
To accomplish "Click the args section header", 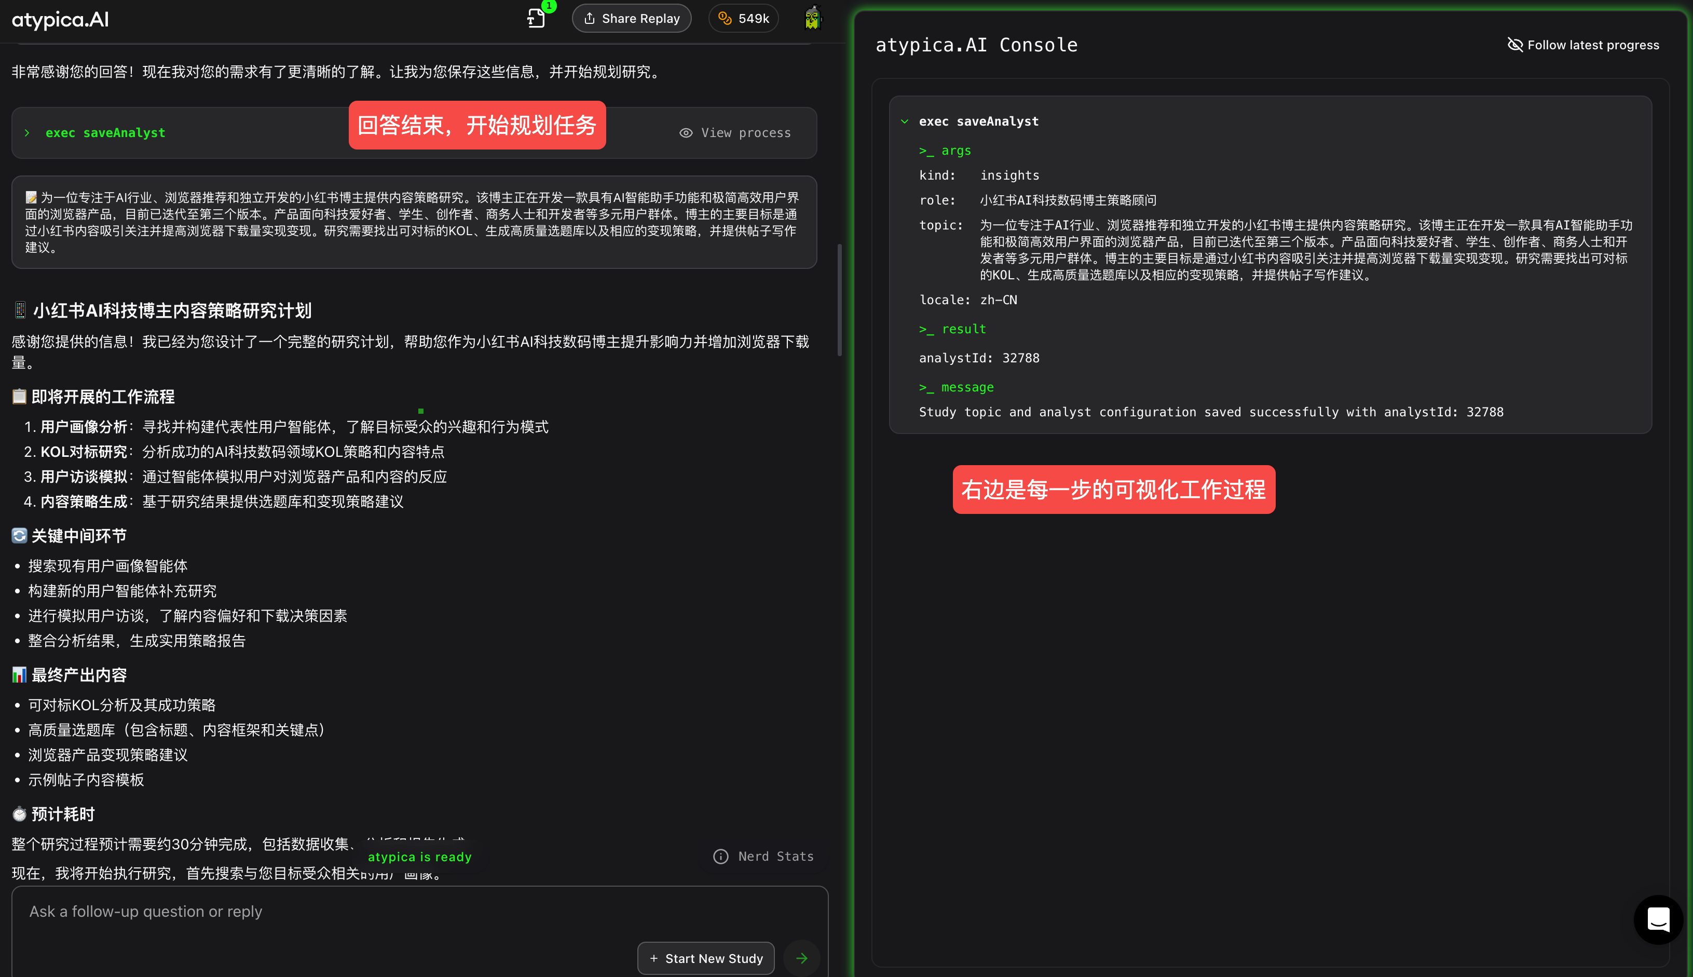I will click(945, 151).
